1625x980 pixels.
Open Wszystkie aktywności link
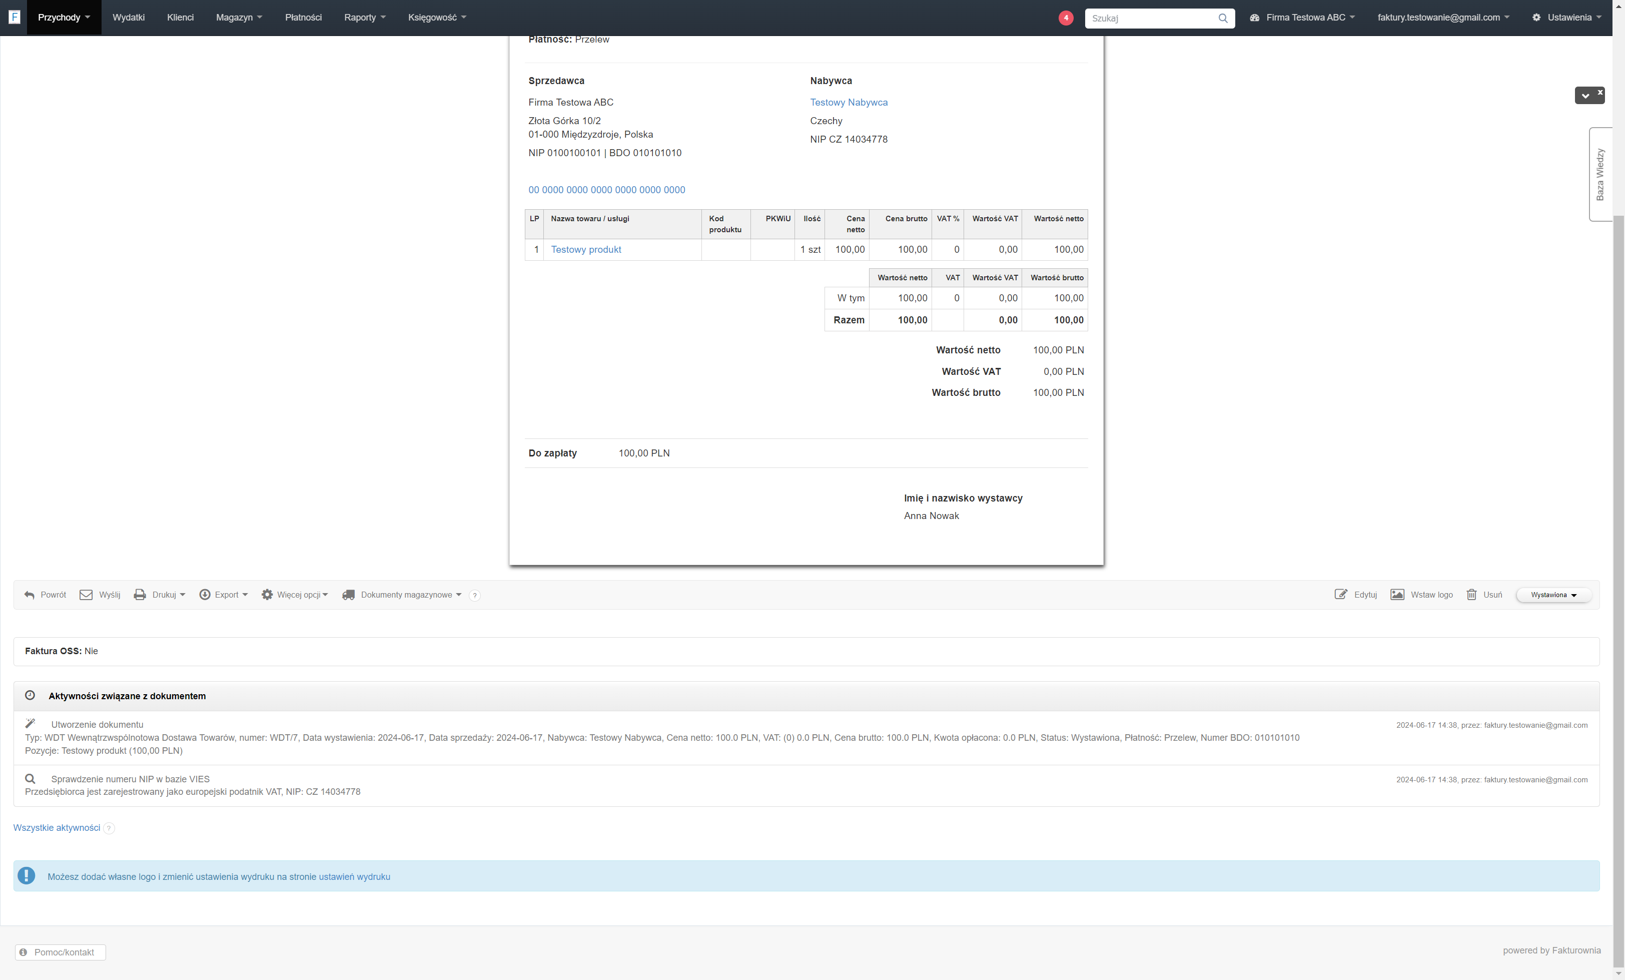point(57,827)
